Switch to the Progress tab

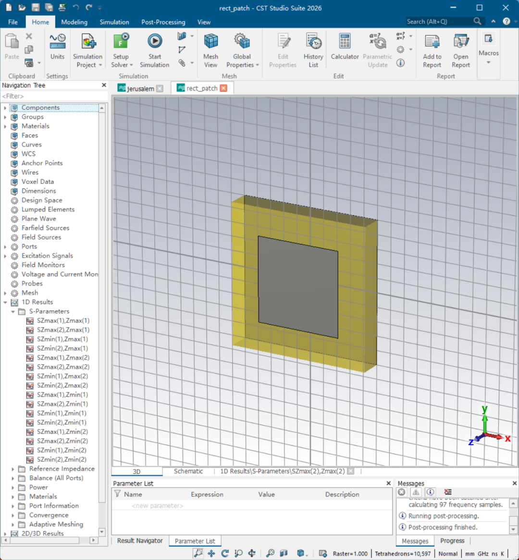coord(452,541)
